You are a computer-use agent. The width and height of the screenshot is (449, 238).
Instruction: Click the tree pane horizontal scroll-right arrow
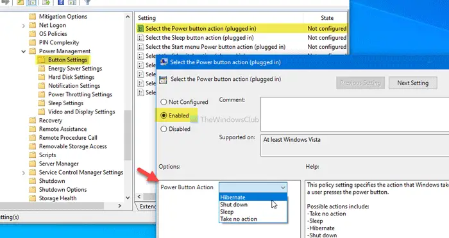tap(120, 206)
